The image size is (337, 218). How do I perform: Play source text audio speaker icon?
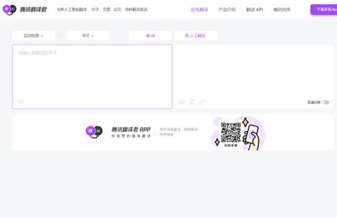(x=20, y=102)
